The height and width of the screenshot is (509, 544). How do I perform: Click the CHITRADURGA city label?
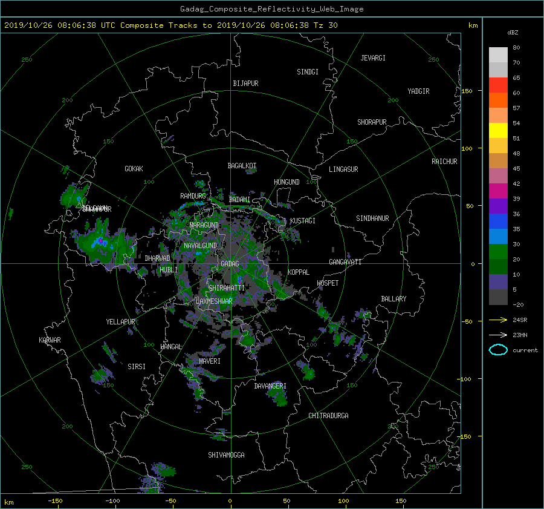[328, 416]
